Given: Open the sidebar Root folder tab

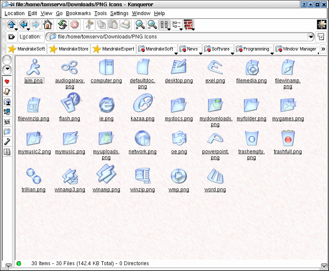Looking at the screenshot, I should pos(7,132).
